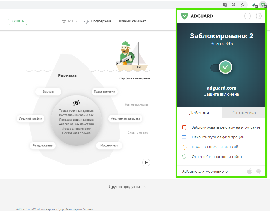270x211 pixels.
Task: Click the Мошенники bubble
Action: [x=109, y=146]
